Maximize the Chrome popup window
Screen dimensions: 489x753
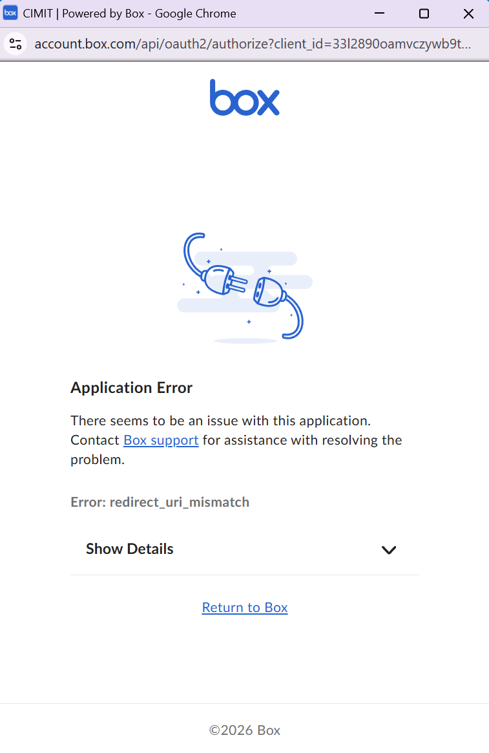point(424,14)
